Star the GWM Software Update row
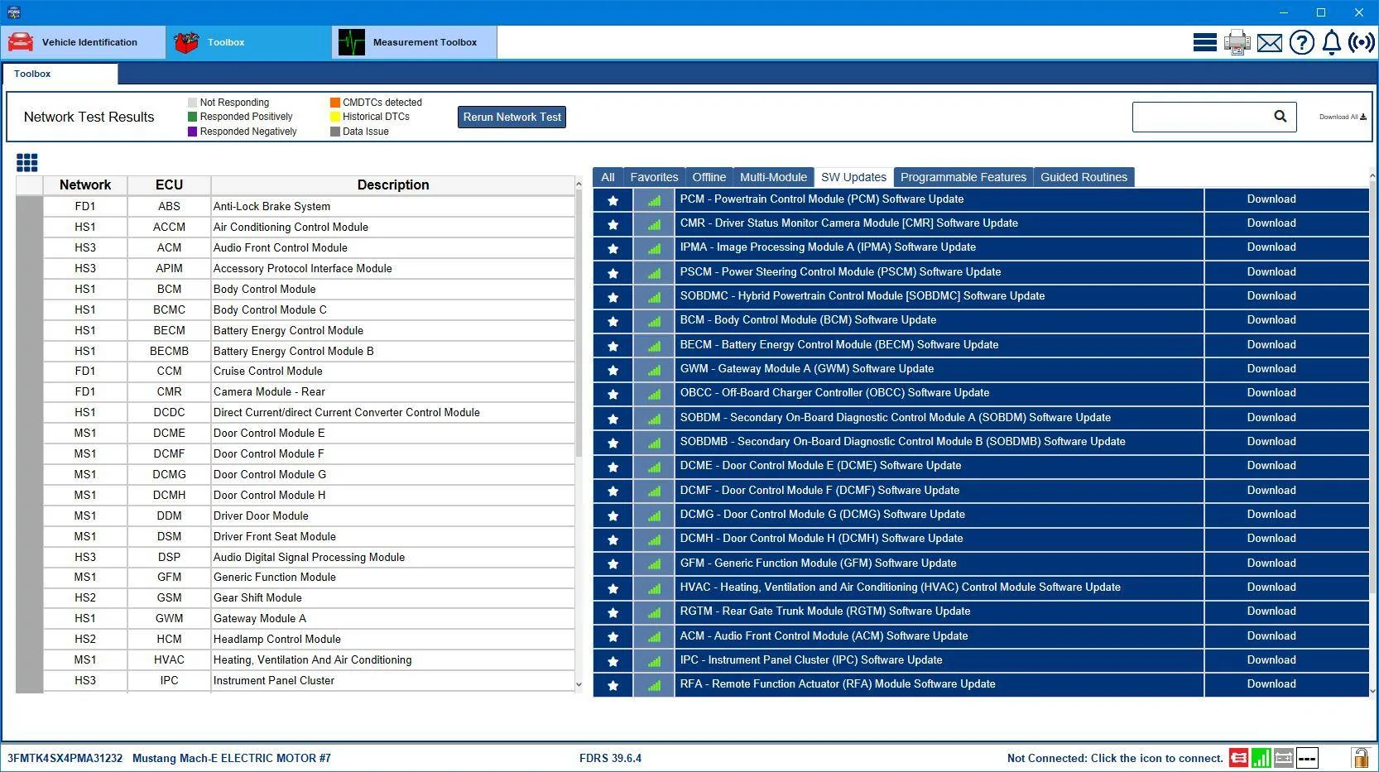This screenshot has height=772, width=1379. click(613, 370)
